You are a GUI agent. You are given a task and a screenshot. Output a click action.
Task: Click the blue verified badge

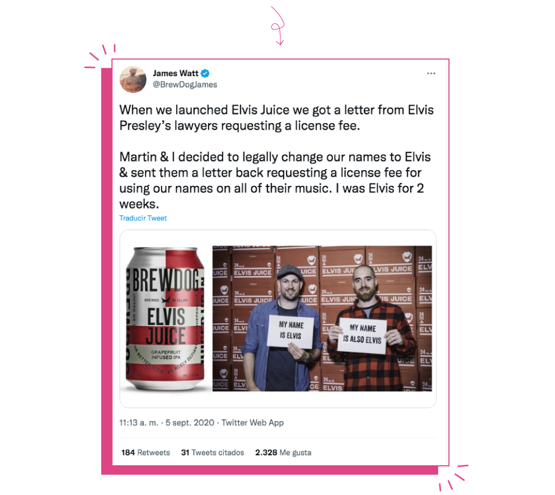pyautogui.click(x=205, y=73)
